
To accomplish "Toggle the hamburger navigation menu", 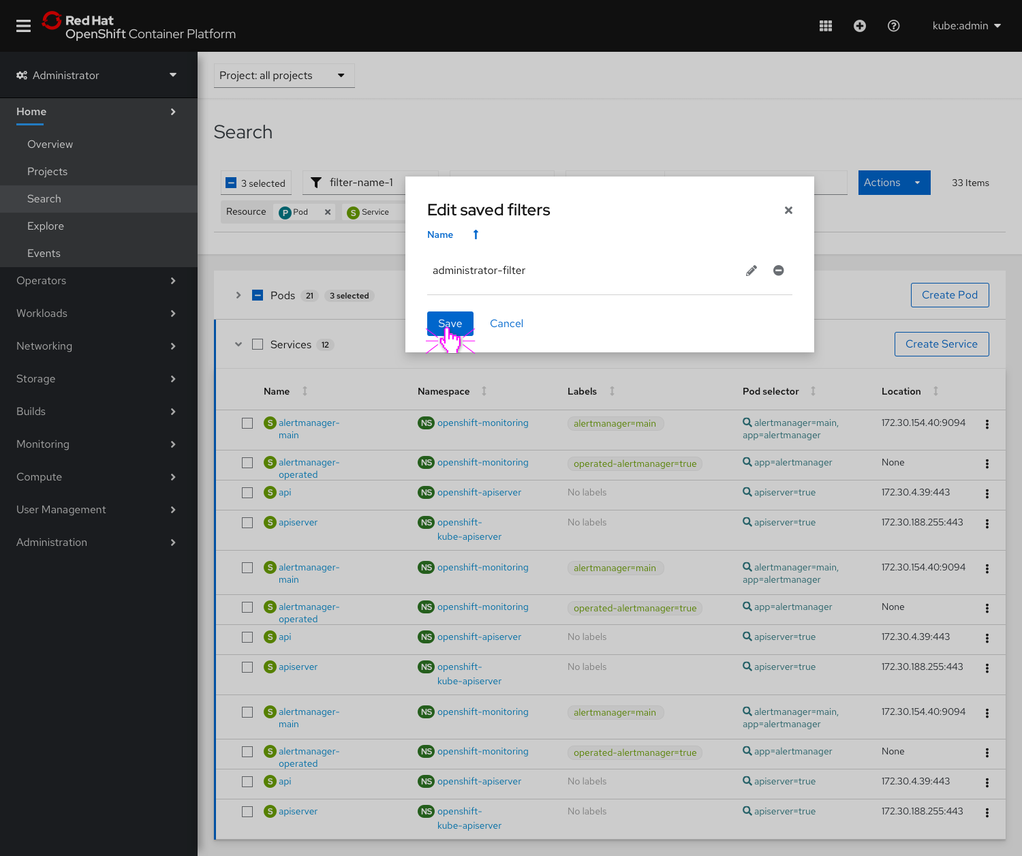I will coord(24,26).
